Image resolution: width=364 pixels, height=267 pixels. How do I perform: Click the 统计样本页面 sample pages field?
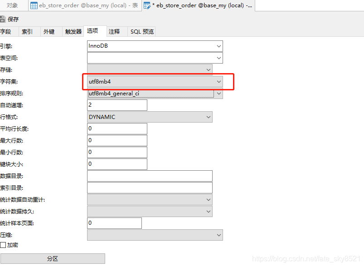click(x=114, y=223)
